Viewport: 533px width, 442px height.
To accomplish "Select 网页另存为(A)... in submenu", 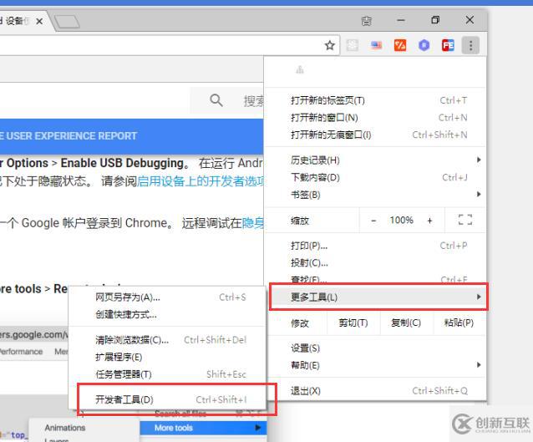I will [x=167, y=297].
